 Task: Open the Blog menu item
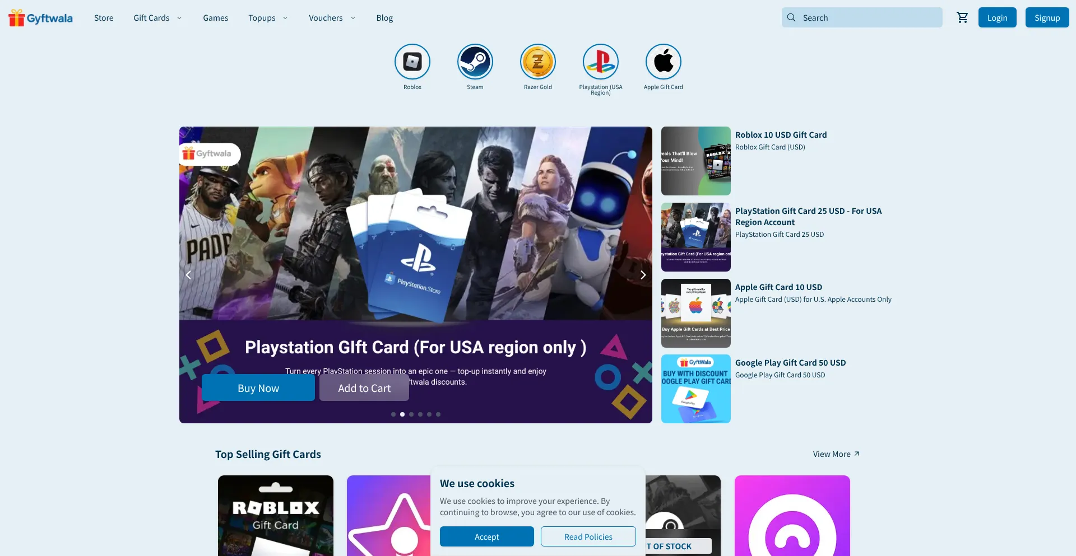384,18
